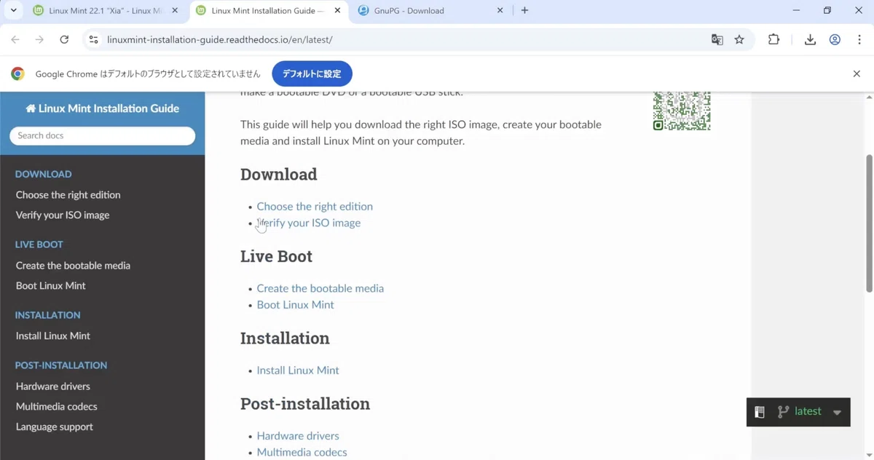The width and height of the screenshot is (874, 460).
Task: Bookmark this page with star icon
Action: click(x=739, y=40)
